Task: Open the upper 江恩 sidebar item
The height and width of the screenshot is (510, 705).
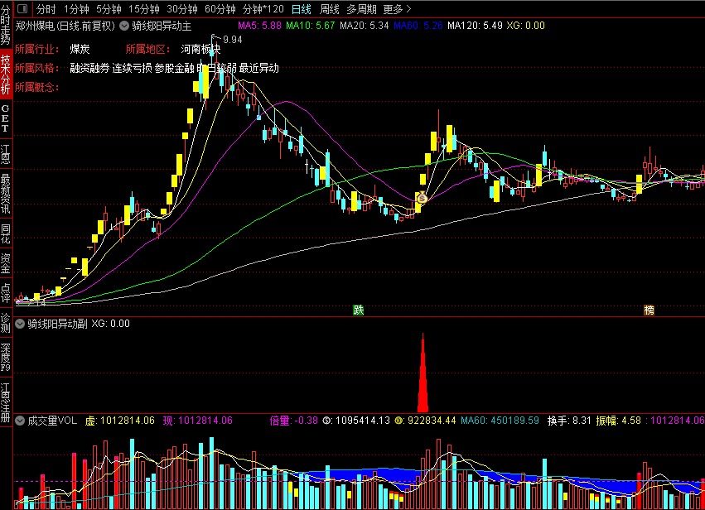Action: coord(6,154)
